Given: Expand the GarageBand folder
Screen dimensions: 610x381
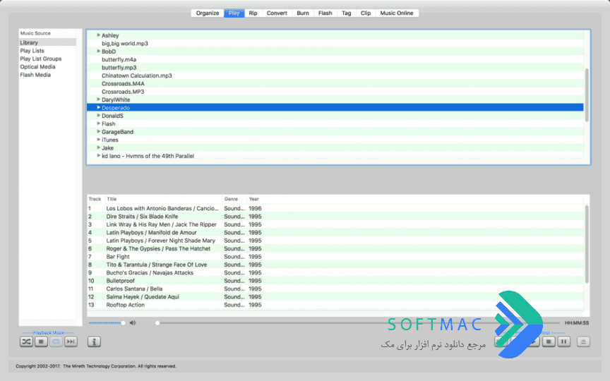Looking at the screenshot, I should click(98, 131).
